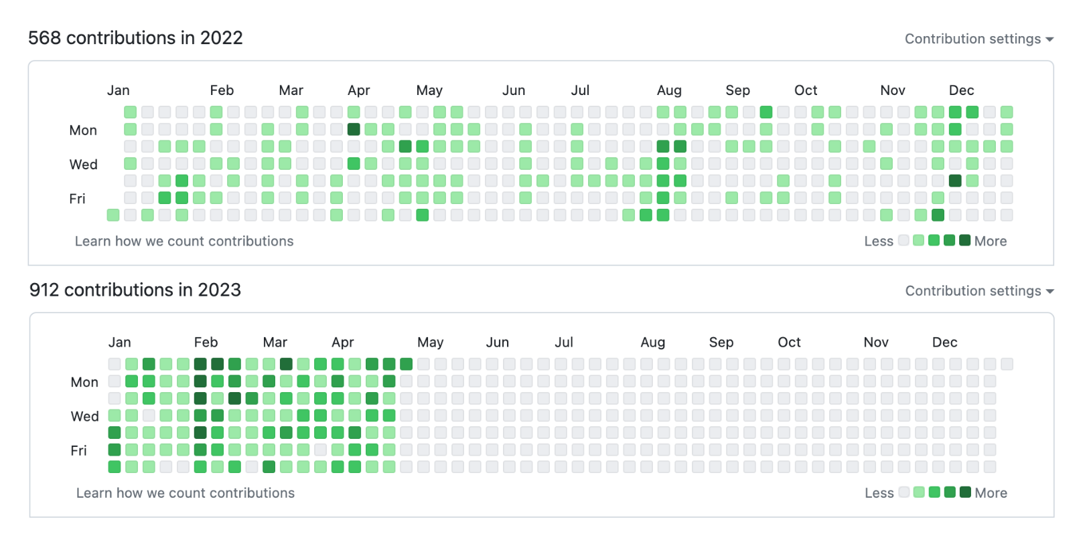The height and width of the screenshot is (550, 1089).
Task: Click the 'Dec' month label in 2022 graph
Action: (961, 90)
